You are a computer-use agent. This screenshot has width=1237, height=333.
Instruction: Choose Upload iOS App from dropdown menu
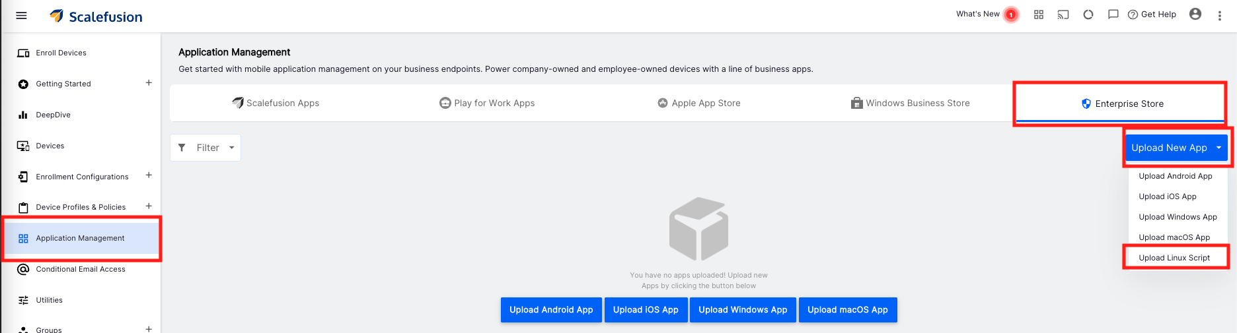(1168, 197)
